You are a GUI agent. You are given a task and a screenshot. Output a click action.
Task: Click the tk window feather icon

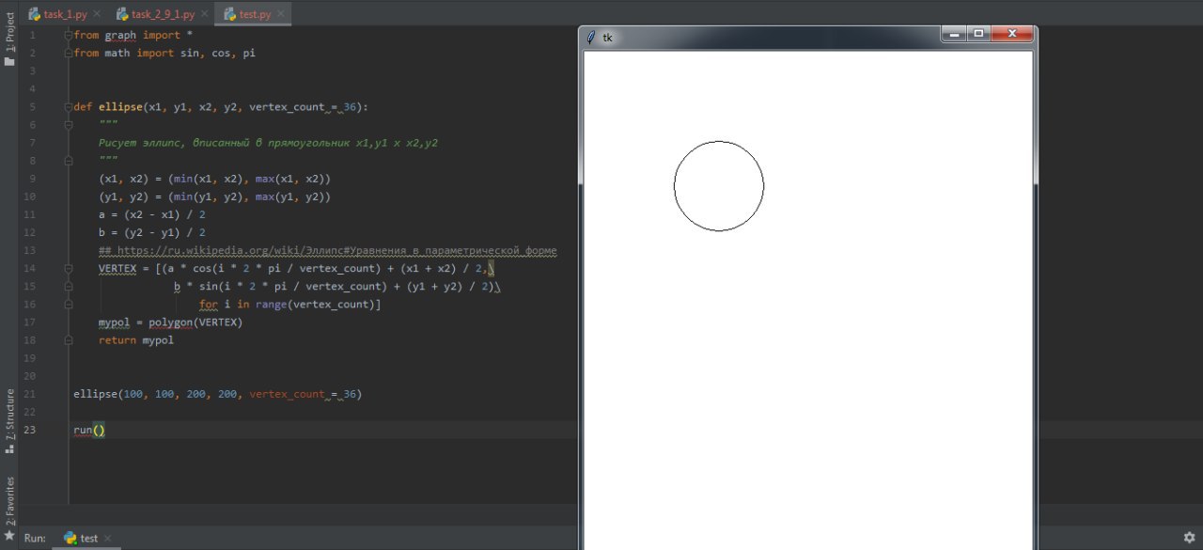[x=591, y=37]
